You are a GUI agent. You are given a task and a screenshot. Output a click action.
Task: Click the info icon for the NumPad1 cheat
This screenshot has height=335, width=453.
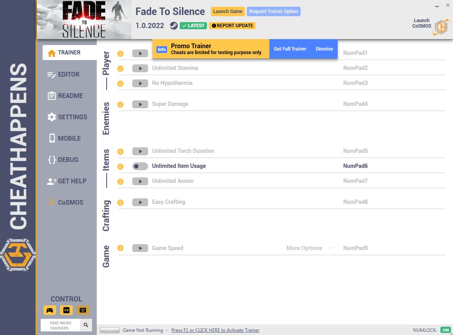(120, 53)
